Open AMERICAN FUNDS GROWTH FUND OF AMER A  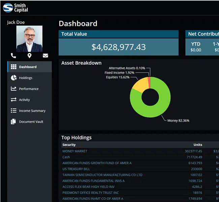[x=97, y=163]
